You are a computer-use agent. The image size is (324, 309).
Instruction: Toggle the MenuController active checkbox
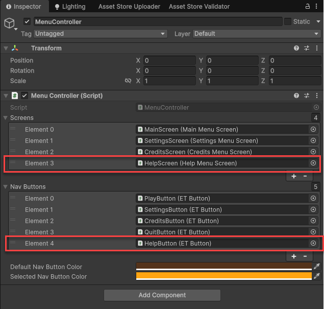tap(27, 21)
